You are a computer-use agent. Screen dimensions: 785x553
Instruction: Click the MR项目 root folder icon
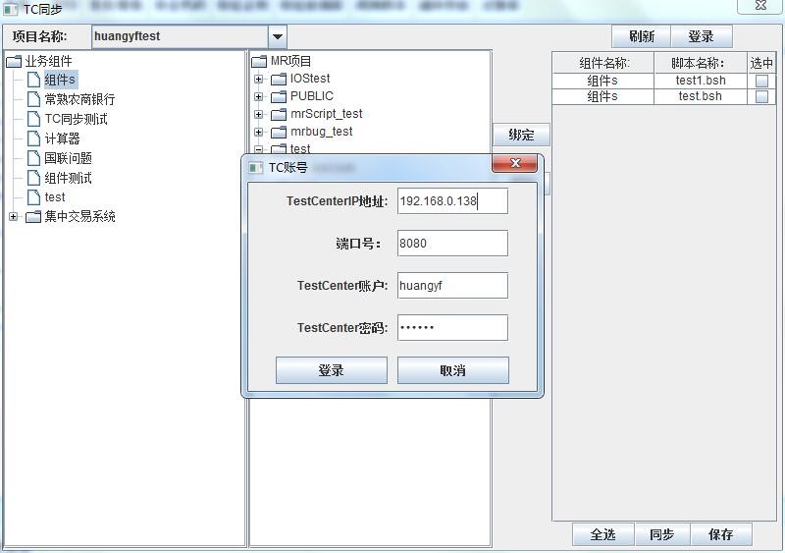coord(259,62)
